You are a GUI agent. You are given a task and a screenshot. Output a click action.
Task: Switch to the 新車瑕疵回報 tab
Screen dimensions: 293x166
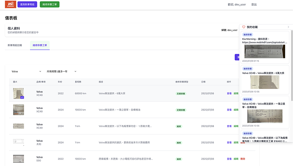(x=15, y=45)
